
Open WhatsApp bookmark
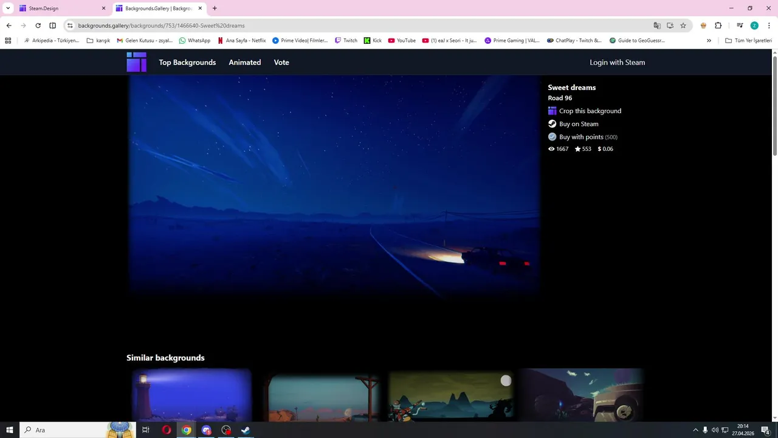[194, 41]
